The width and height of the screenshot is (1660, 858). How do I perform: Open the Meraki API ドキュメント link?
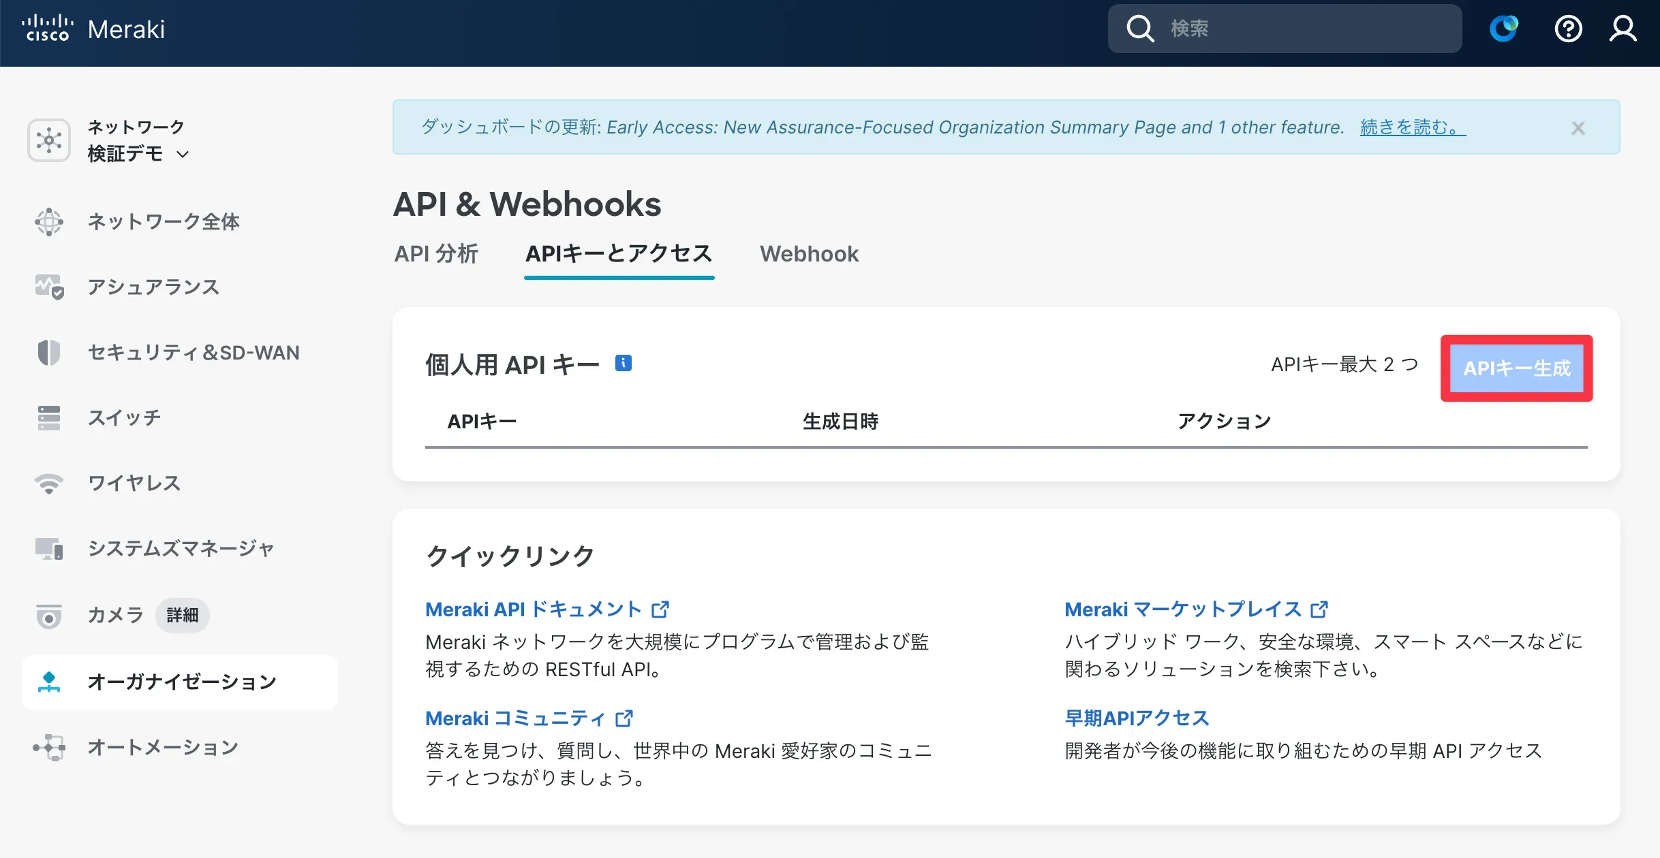point(534,609)
